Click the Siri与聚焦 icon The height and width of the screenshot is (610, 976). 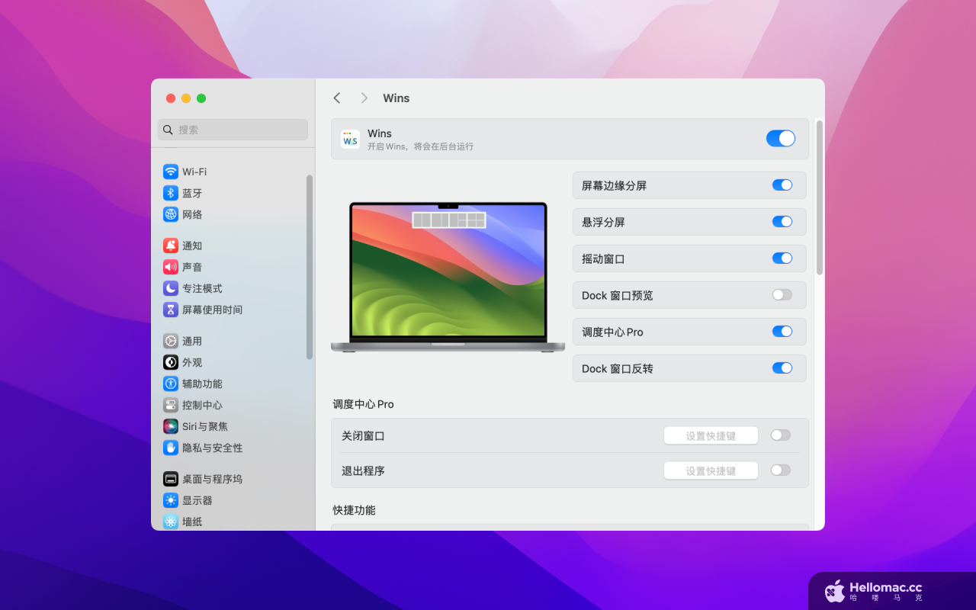171,426
